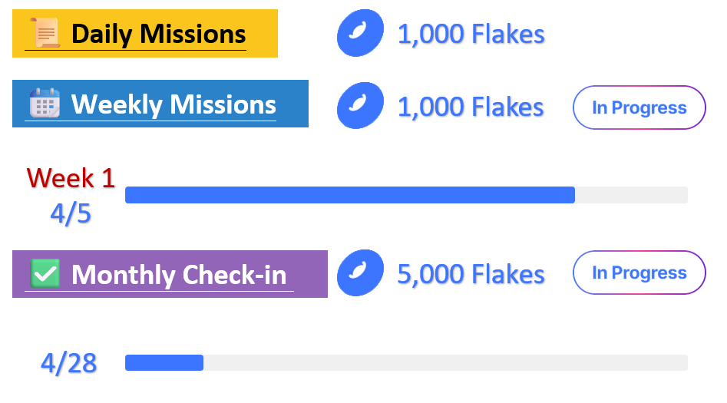Click the filled part of the Week 1 progress bar
Screen dimensions: 727x403
pos(349,195)
